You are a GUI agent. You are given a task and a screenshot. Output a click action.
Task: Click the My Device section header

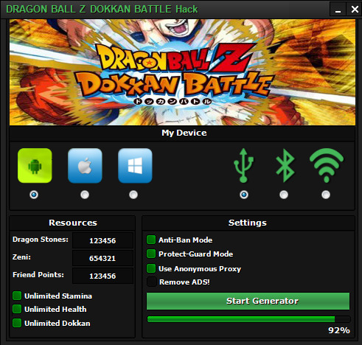tap(184, 133)
